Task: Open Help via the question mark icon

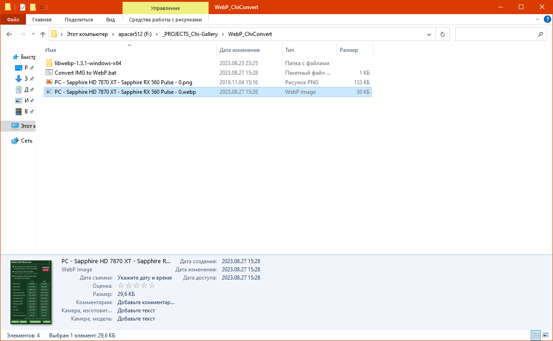Action: pyautogui.click(x=548, y=19)
